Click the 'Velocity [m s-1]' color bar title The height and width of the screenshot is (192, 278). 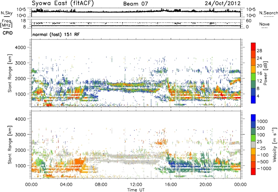[x=275, y=145]
